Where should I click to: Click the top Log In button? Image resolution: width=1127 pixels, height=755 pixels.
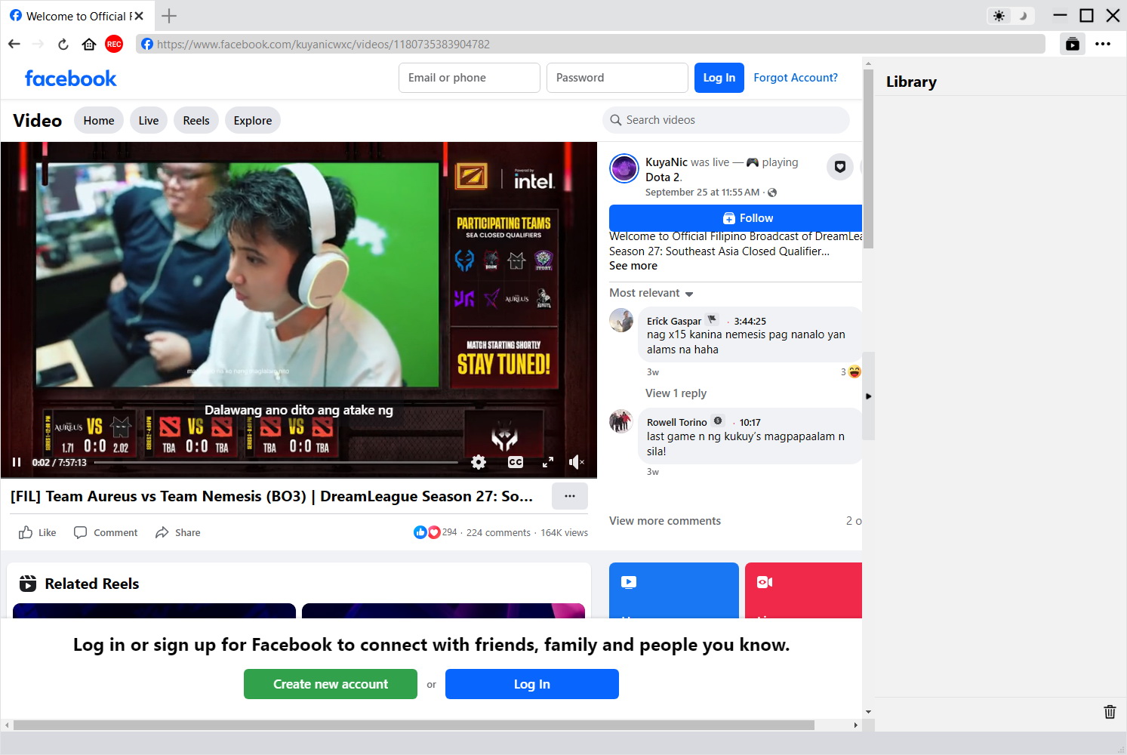719,78
